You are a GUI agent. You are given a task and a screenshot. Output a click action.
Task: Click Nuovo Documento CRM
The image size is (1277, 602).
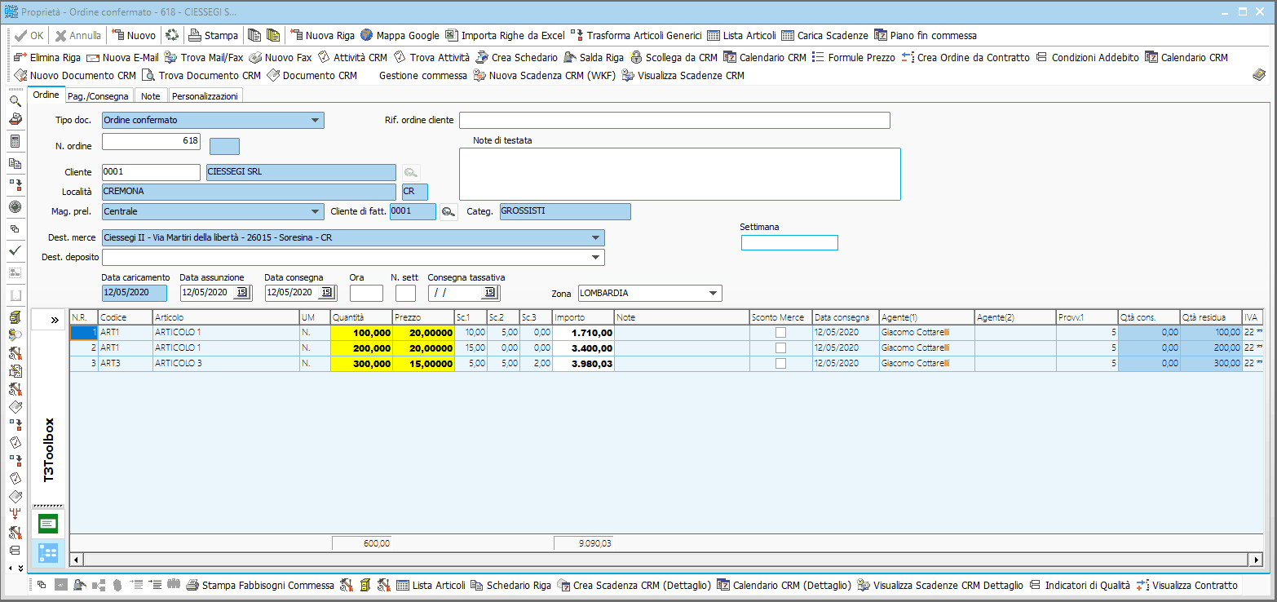click(x=75, y=76)
